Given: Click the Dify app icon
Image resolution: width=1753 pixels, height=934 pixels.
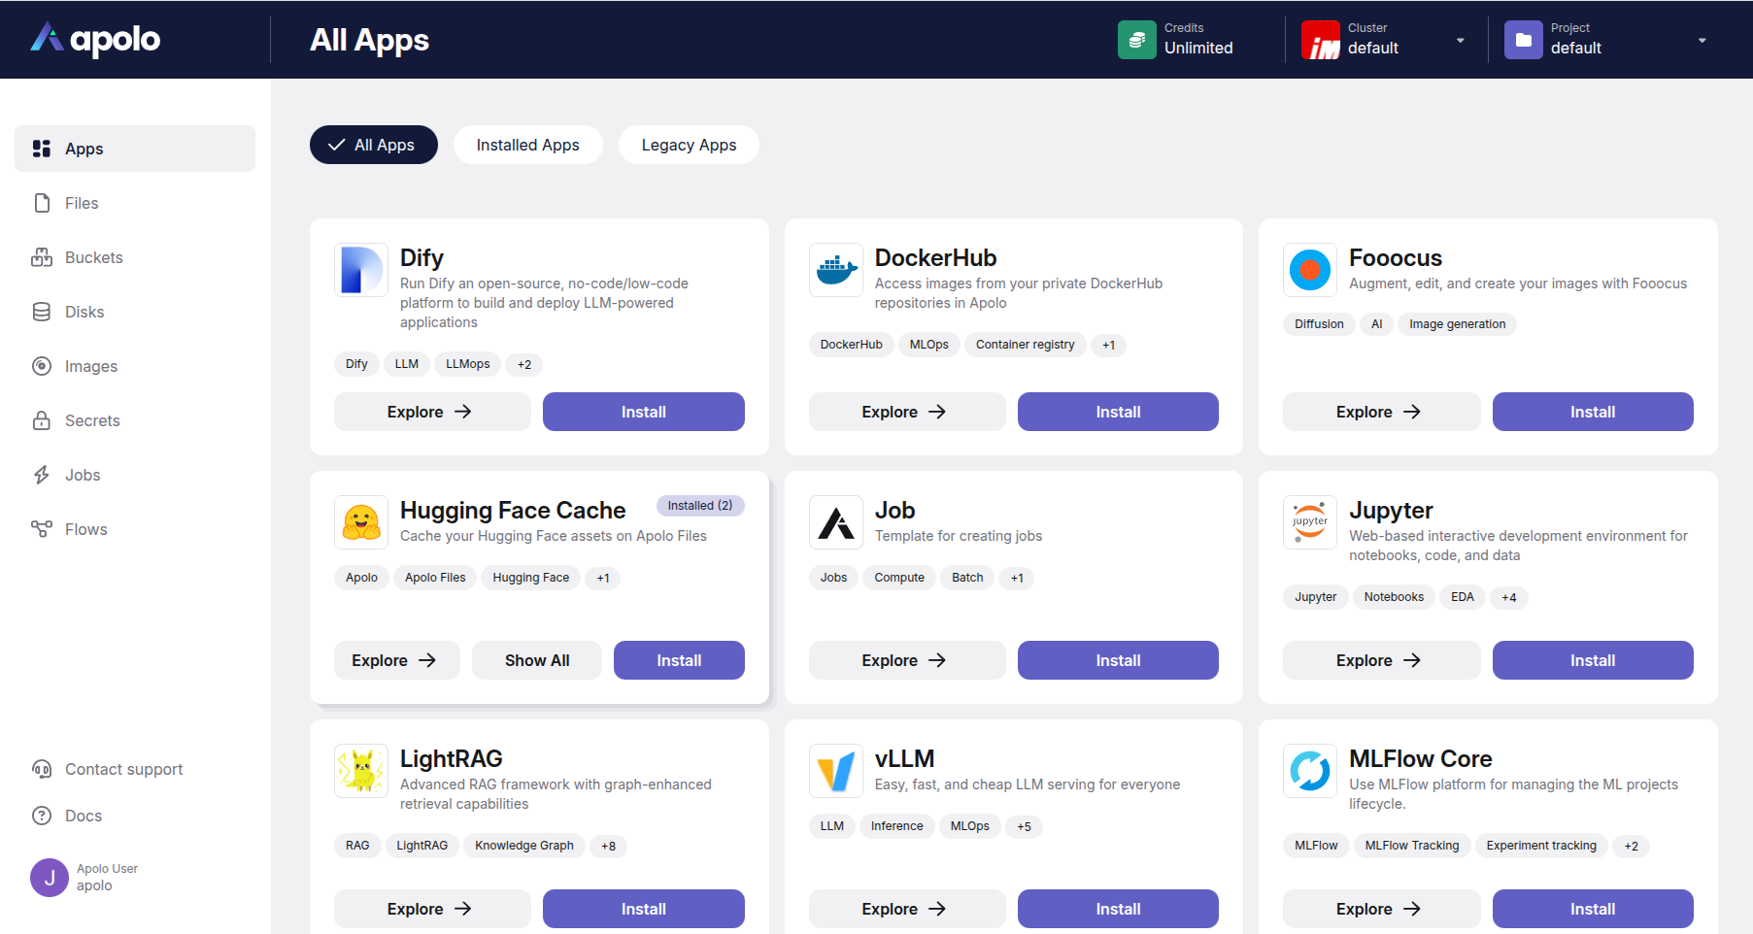Looking at the screenshot, I should point(361,269).
